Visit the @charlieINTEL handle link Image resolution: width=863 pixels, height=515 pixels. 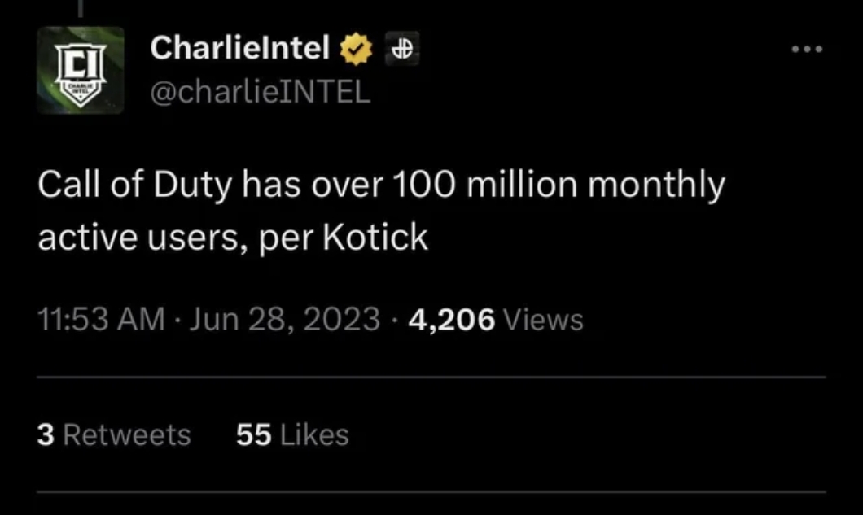click(x=261, y=92)
